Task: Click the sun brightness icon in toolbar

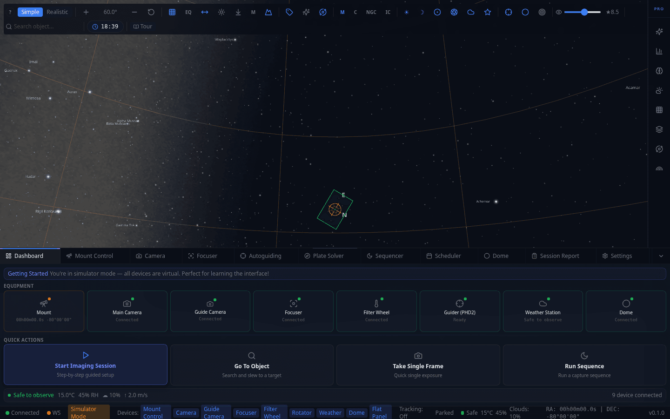Action: coord(221,12)
